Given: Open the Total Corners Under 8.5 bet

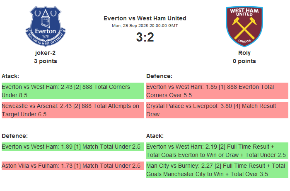Looking at the screenshot, I should [72, 91].
